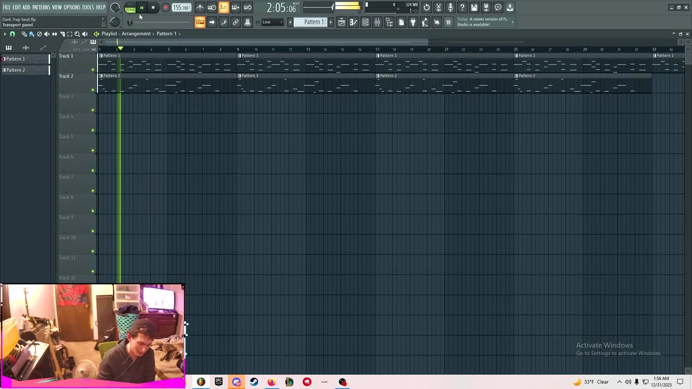Toggle the 3-2-1 recording countdown

(x=223, y=8)
